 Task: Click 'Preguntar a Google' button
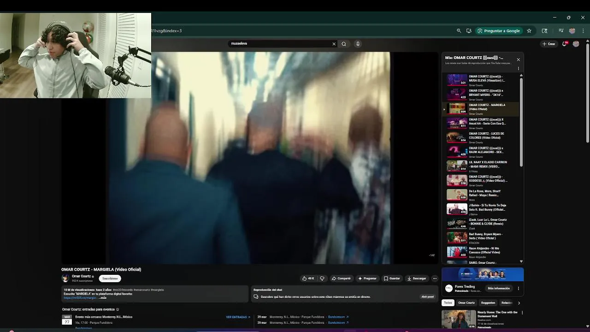coord(499,31)
